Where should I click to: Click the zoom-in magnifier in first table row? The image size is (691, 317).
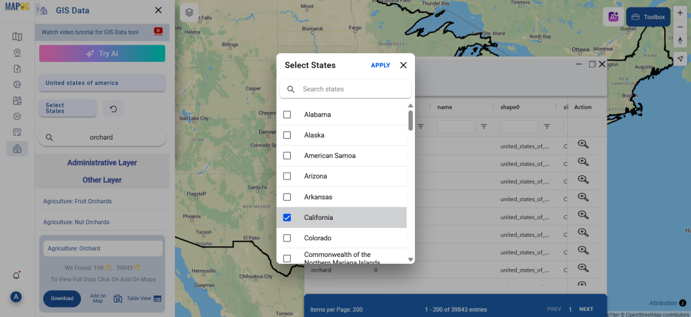coord(583,144)
